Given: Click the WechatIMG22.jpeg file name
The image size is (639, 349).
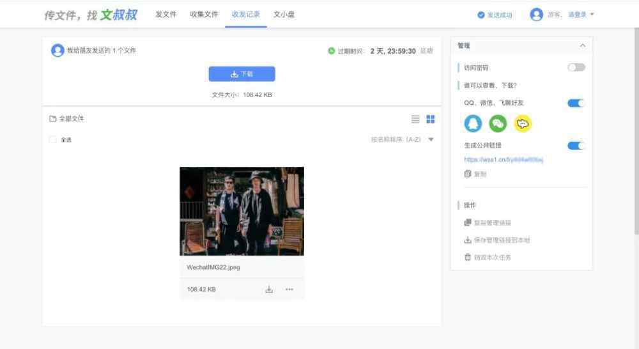Looking at the screenshot, I should [213, 267].
